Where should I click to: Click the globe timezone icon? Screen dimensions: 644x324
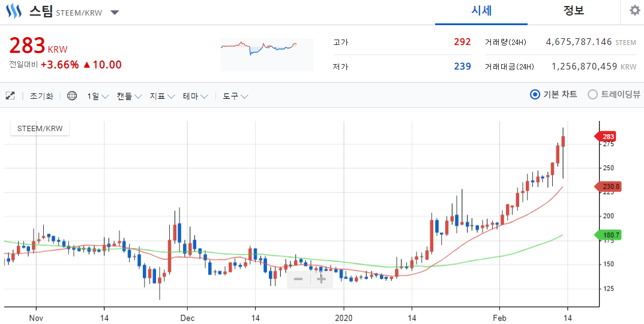tap(72, 96)
